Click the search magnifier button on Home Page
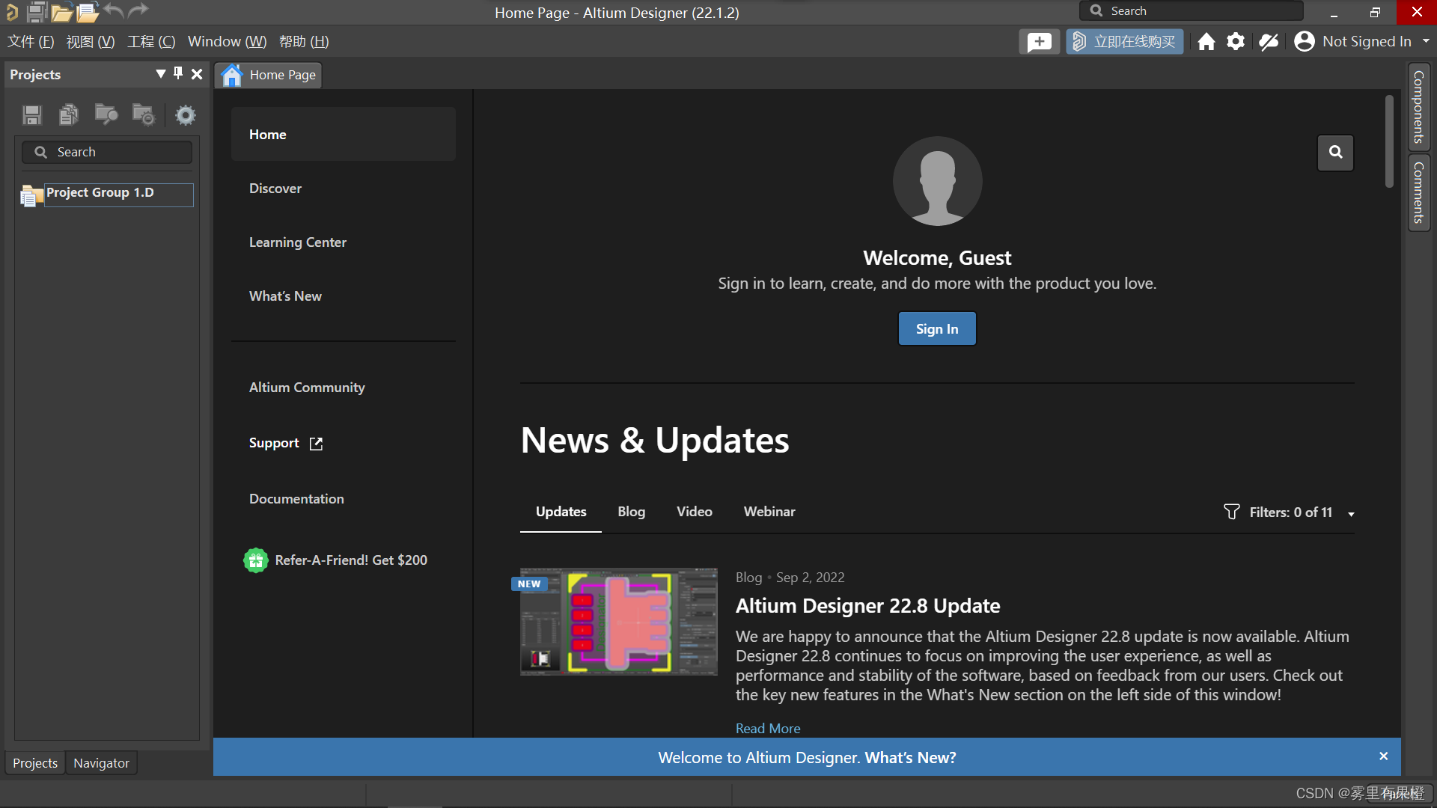The image size is (1437, 808). coord(1335,153)
